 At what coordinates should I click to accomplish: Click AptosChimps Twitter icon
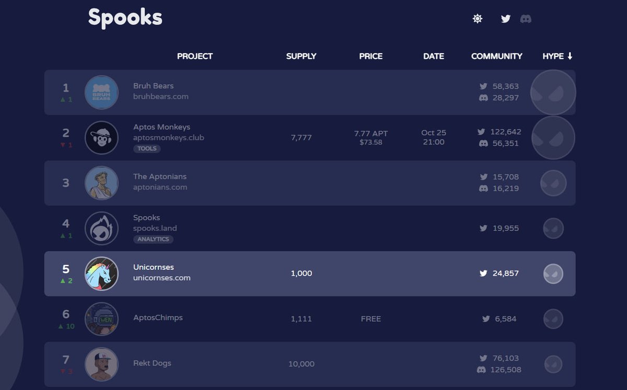(486, 318)
